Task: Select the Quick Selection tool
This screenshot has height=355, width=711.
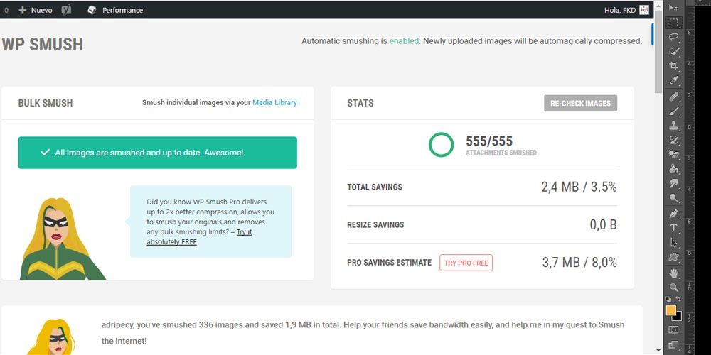Action: click(x=674, y=51)
